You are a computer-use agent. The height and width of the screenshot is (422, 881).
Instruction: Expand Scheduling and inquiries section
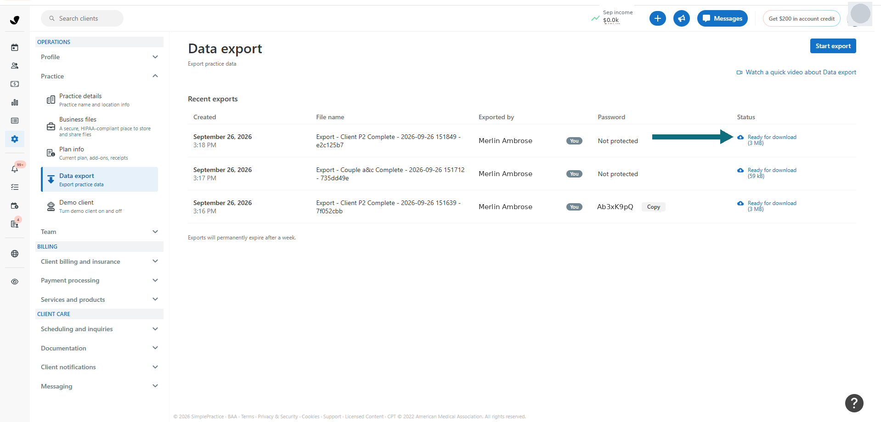[x=99, y=329]
